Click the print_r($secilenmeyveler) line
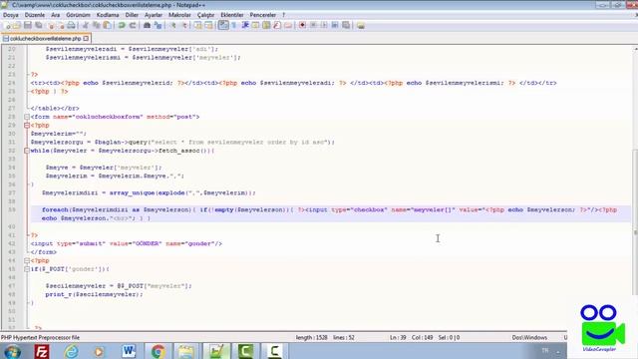The width and height of the screenshot is (638, 359). pos(94,294)
